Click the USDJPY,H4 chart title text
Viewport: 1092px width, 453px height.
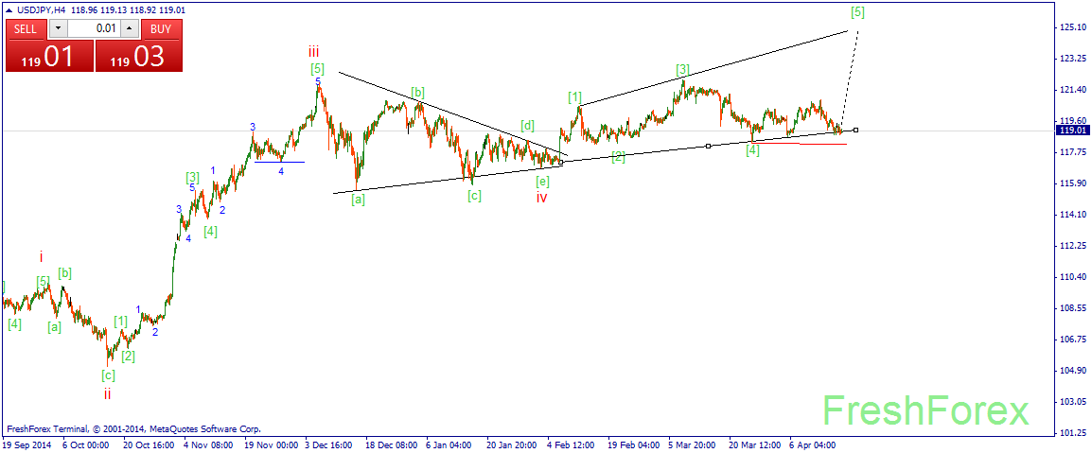click(41, 9)
